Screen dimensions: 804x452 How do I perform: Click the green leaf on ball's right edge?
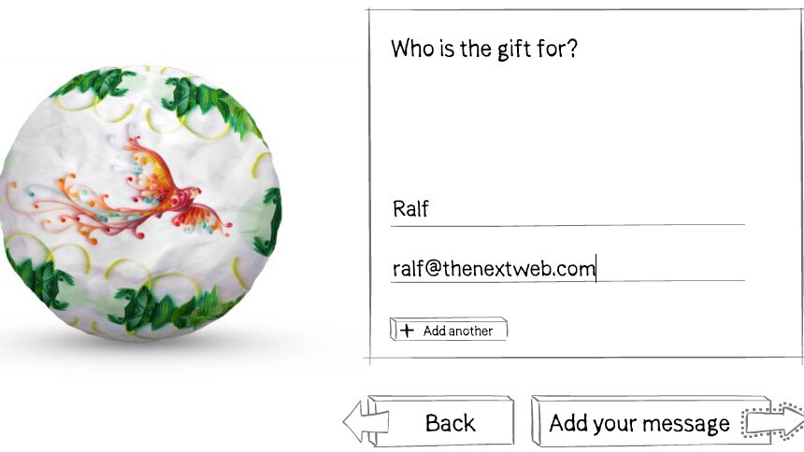[269, 220]
